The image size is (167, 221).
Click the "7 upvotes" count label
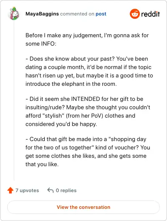pos(27,190)
